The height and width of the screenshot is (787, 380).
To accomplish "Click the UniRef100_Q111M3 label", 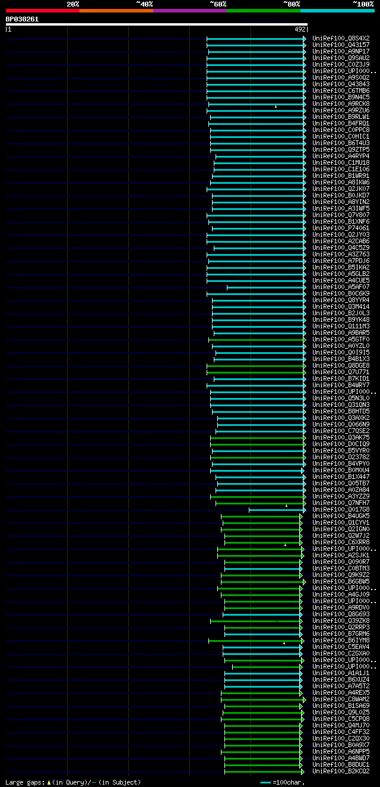I will pyautogui.click(x=341, y=326).
